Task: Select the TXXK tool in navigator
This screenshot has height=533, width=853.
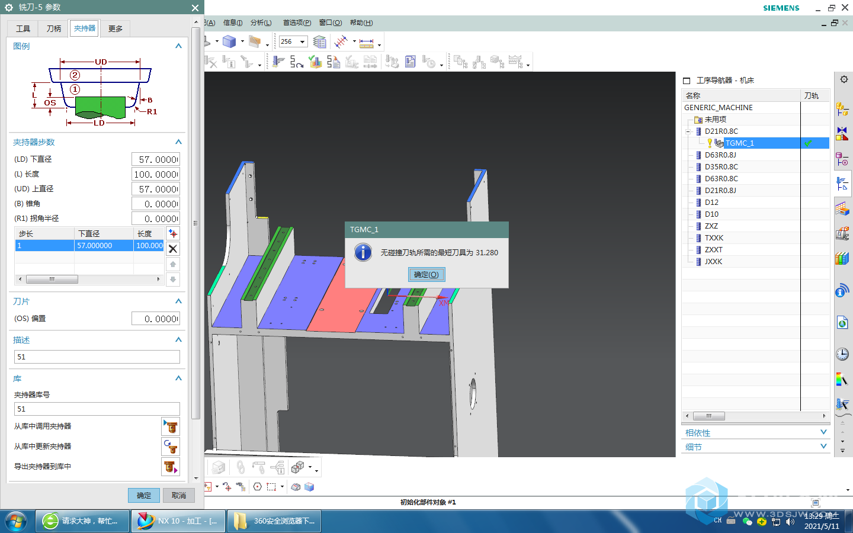Action: 714,238
